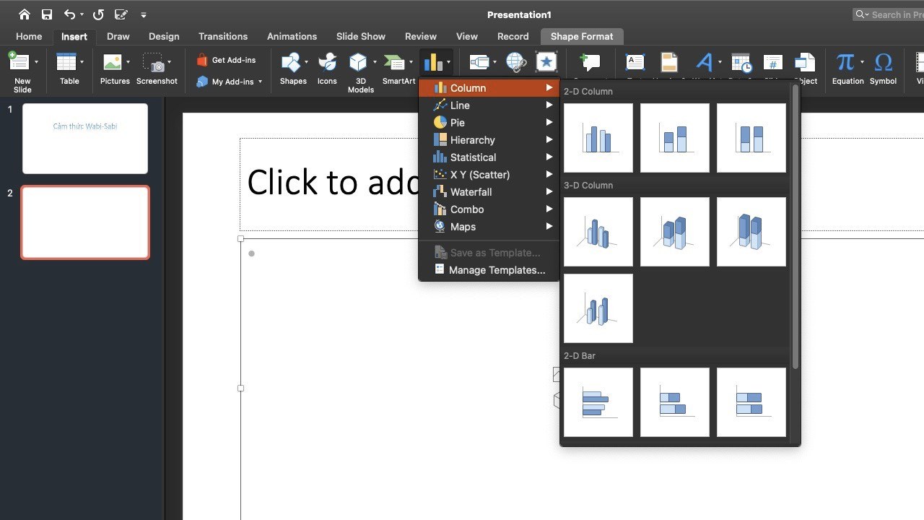
Task: Click the Search in Presentation field
Action: tap(889, 14)
